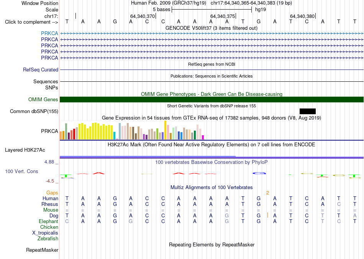Screen dimensions: 364x259
Task: Click the '5 bases' scale bar
Action: pos(212,10)
